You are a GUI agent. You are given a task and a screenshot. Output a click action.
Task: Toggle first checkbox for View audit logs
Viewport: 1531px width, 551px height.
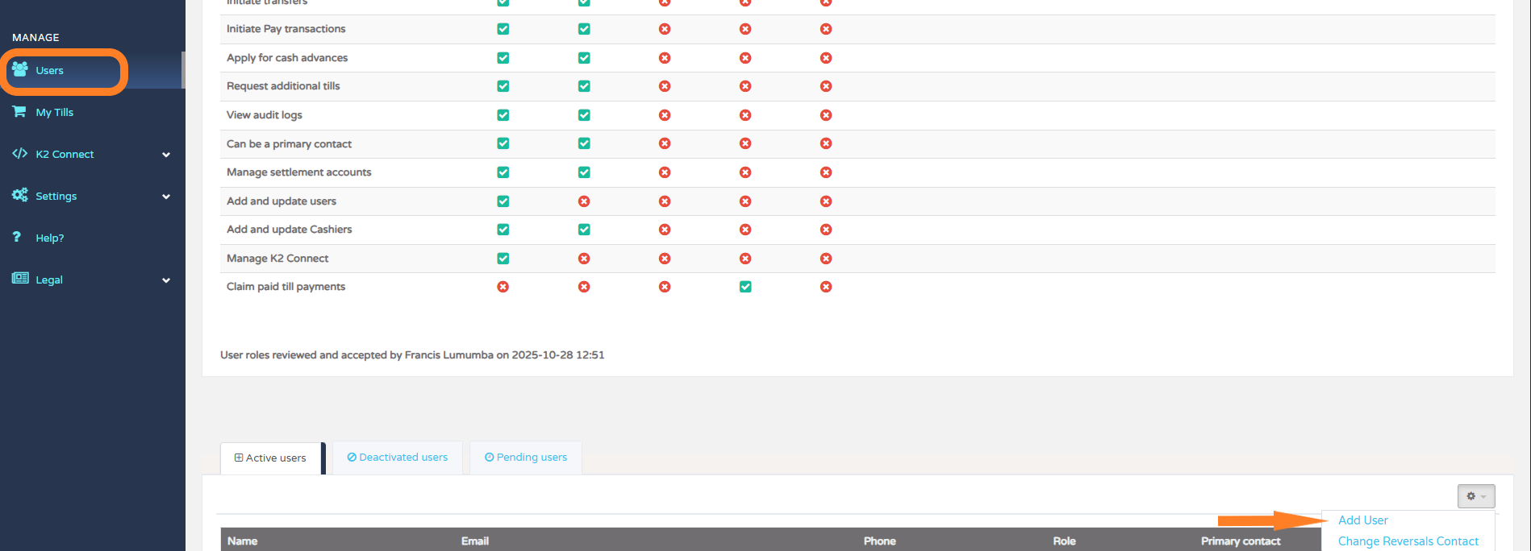click(x=503, y=115)
